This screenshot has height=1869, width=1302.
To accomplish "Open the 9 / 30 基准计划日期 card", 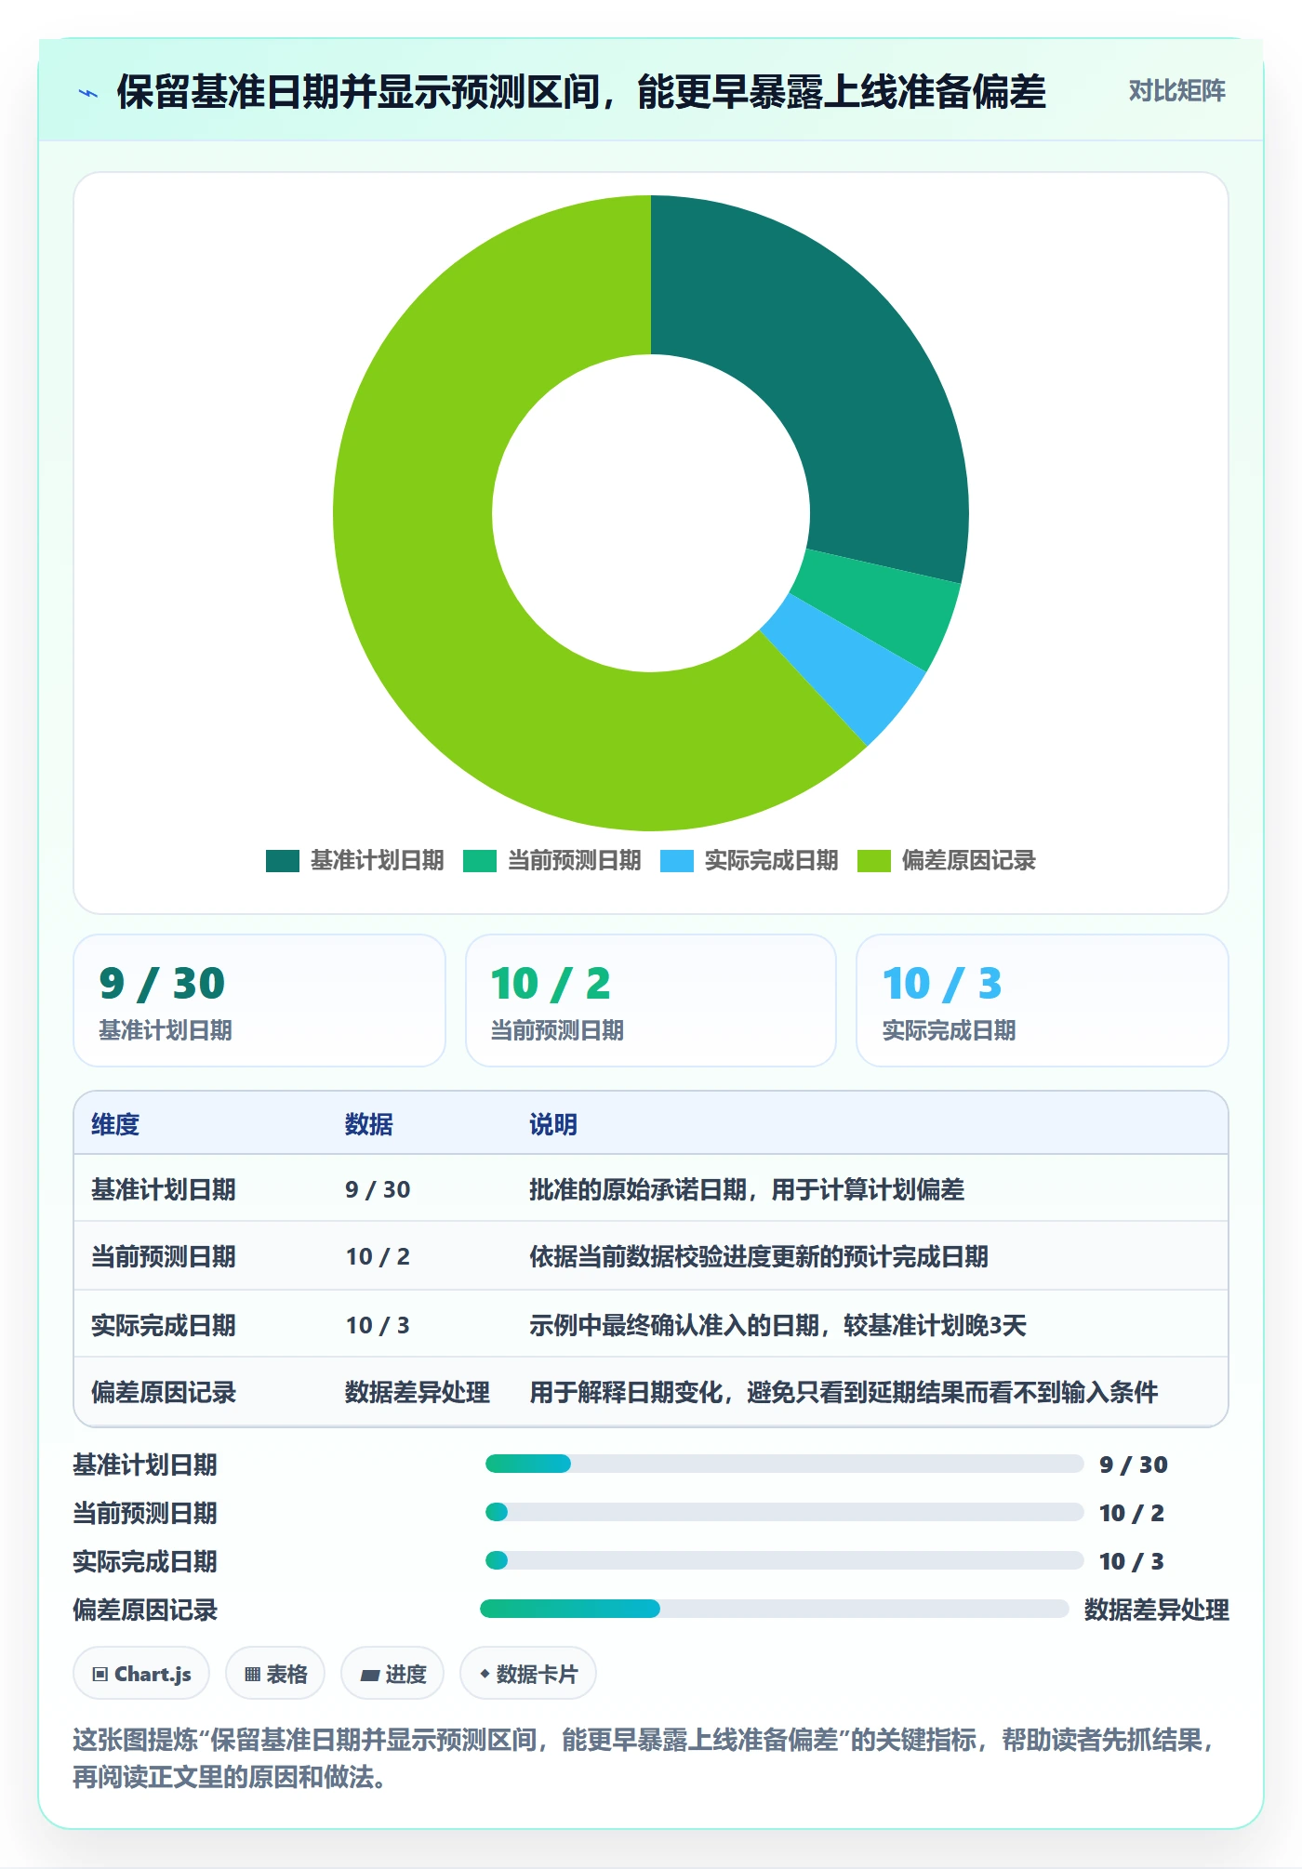I will pyautogui.click(x=259, y=1001).
